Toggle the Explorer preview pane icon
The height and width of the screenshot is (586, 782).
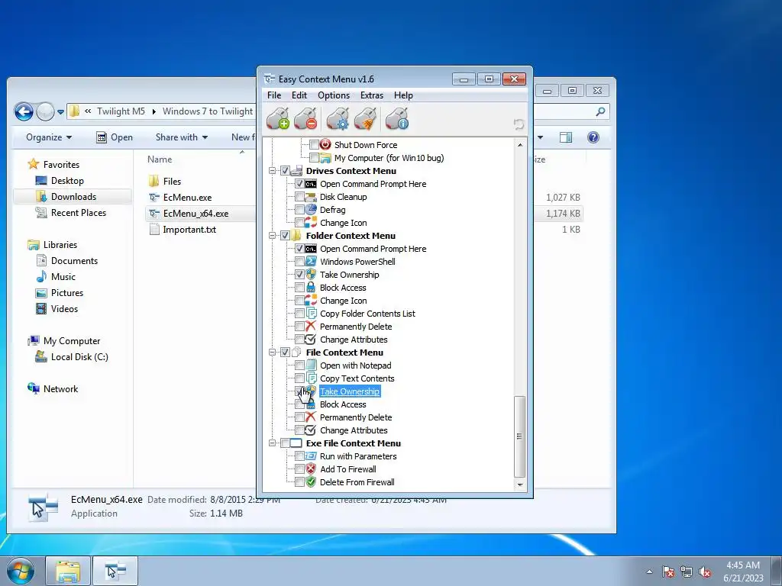(x=566, y=137)
